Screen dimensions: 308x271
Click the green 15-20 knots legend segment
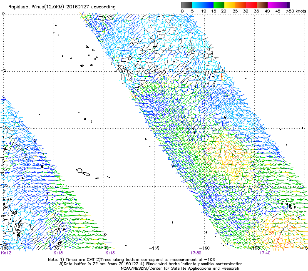pyautogui.click(x=219, y=5)
